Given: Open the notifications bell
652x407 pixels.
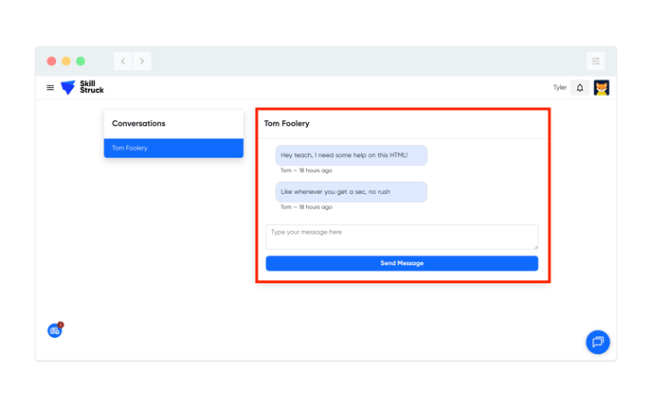Looking at the screenshot, I should click(580, 88).
